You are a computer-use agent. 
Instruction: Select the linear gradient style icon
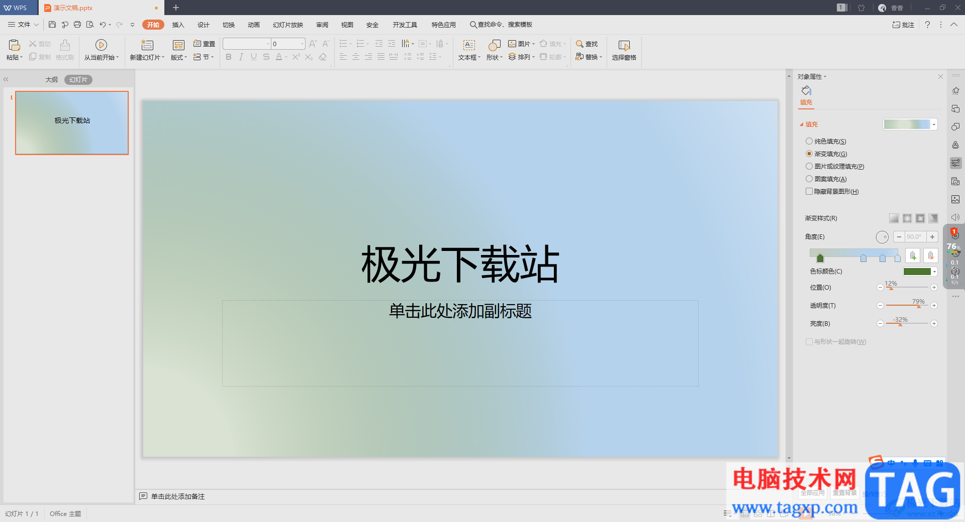tap(894, 218)
